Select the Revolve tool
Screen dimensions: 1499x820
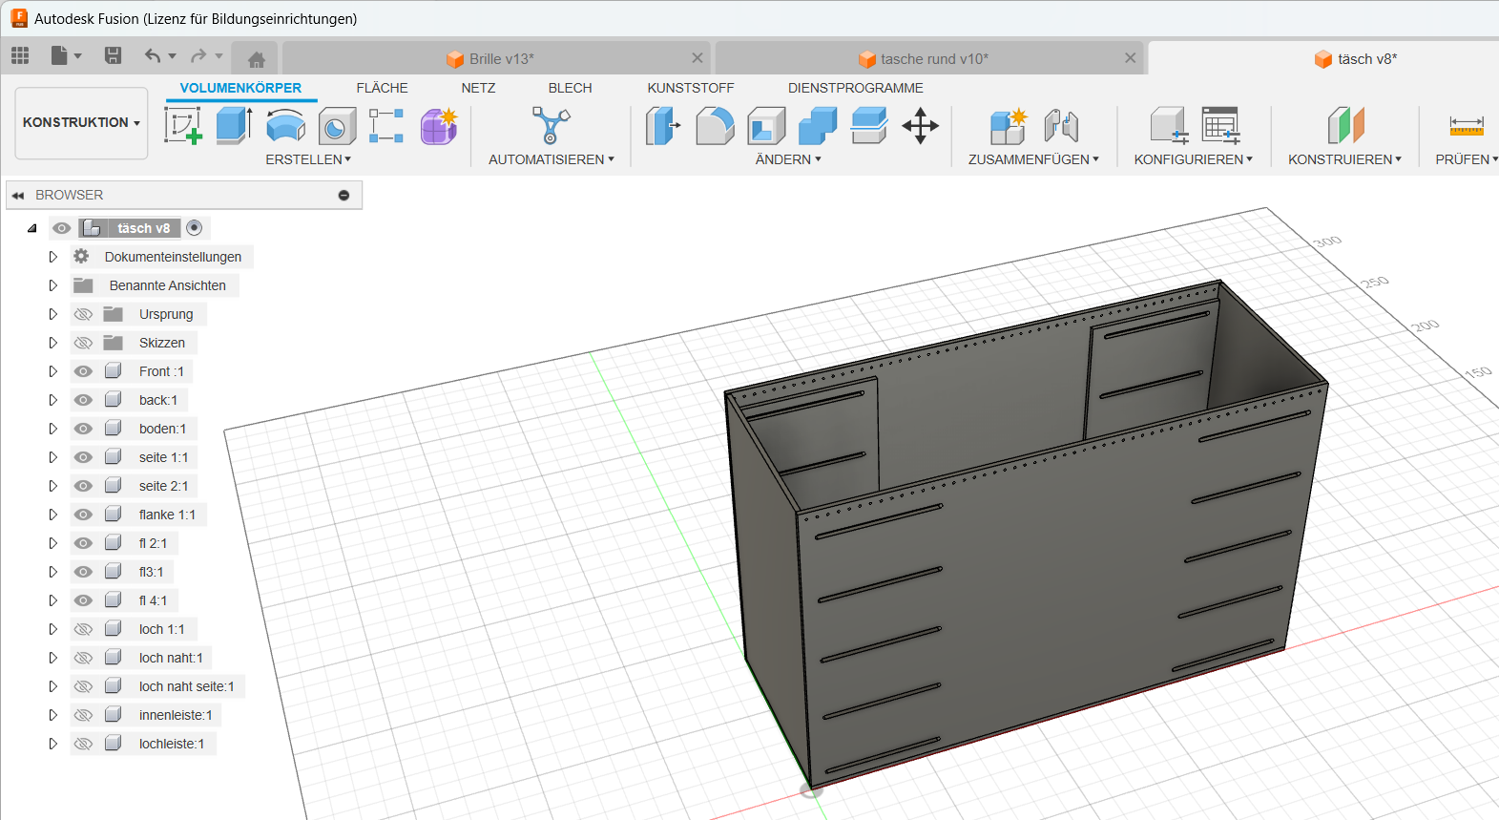(285, 125)
